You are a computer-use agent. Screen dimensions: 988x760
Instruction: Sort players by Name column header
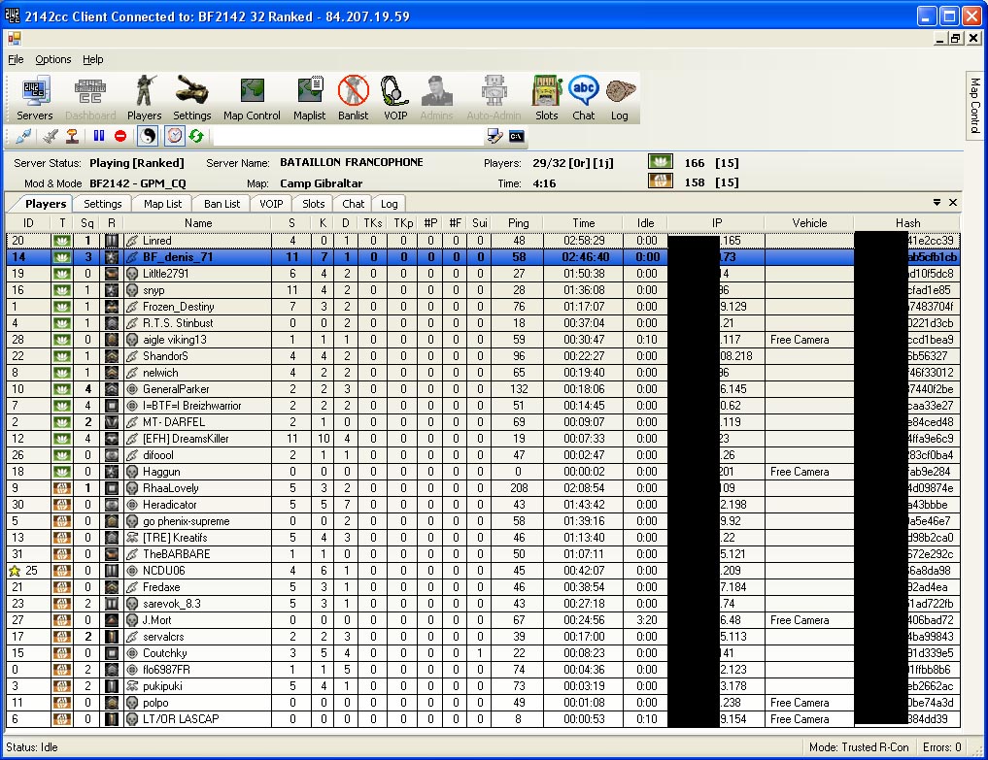pos(197,223)
